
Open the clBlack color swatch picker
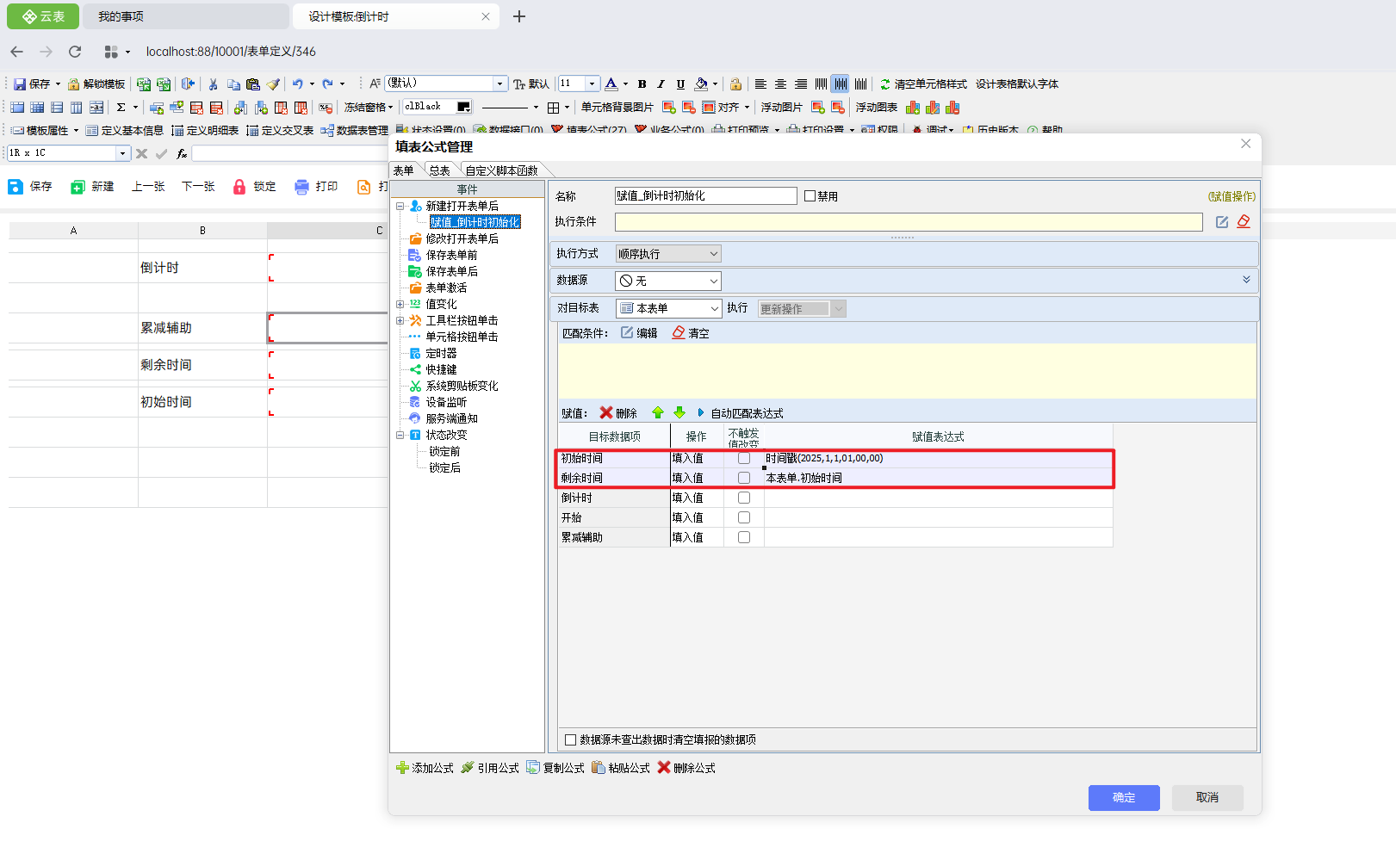coord(463,108)
